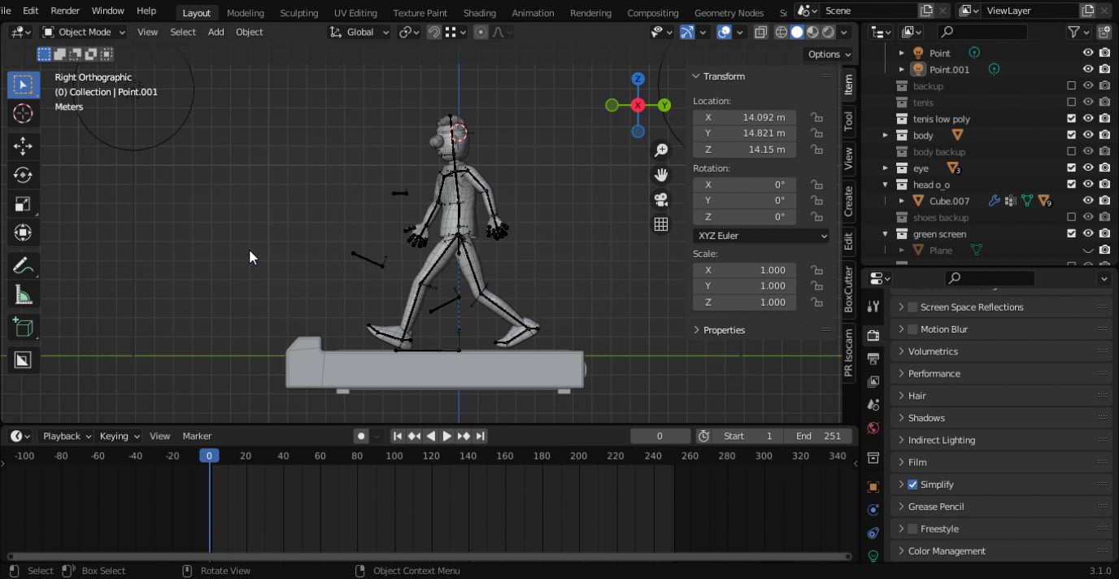Open the Render properties tab icon
1119x579 pixels.
click(873, 335)
